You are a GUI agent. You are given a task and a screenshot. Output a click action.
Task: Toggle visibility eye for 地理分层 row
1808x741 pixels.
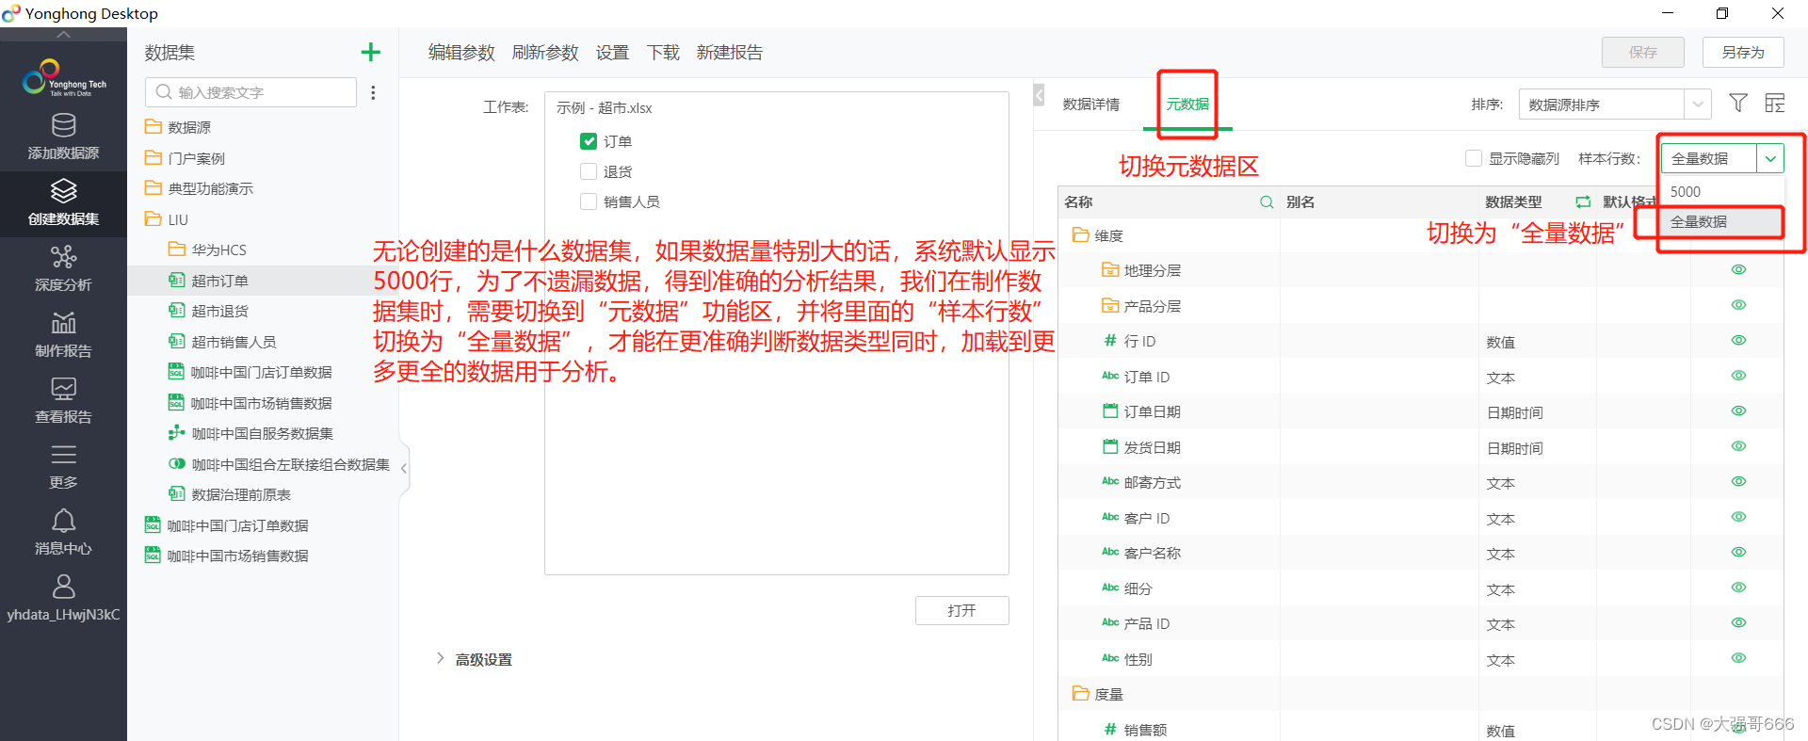(1738, 269)
